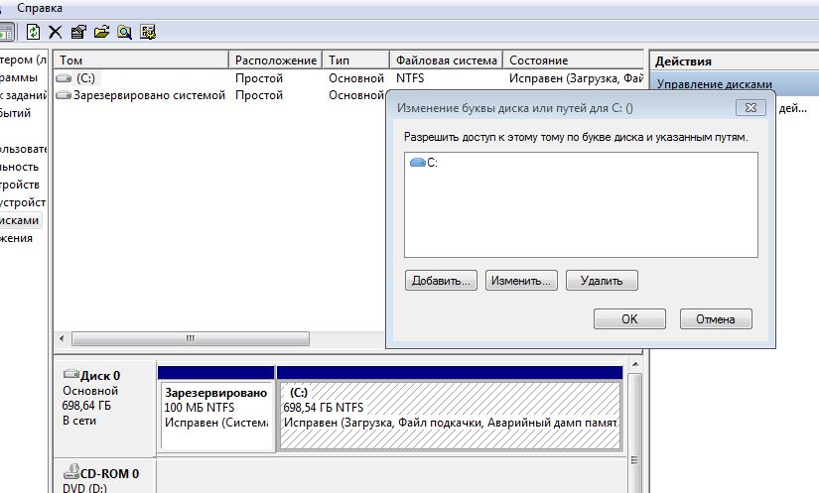Click the Диск 0 disk icon
This screenshot has height=493, width=819.
point(71,375)
